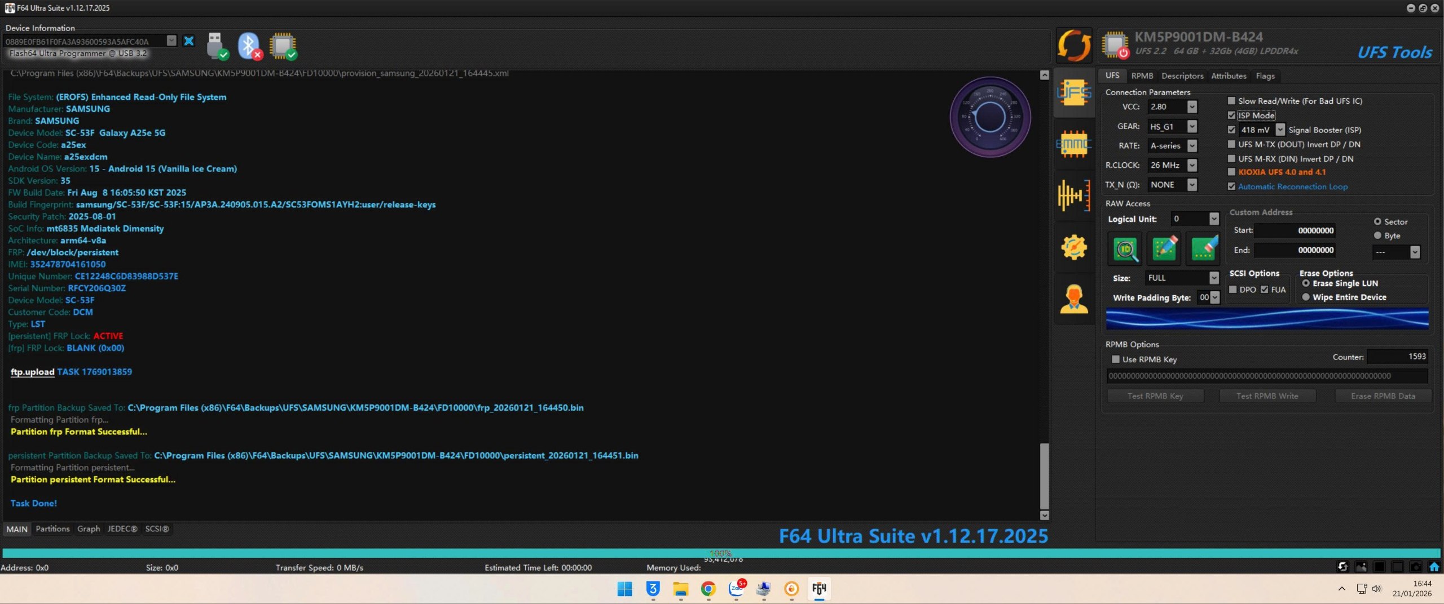This screenshot has height=604, width=1444.
Task: Open Chrome from taskbar
Action: 708,589
